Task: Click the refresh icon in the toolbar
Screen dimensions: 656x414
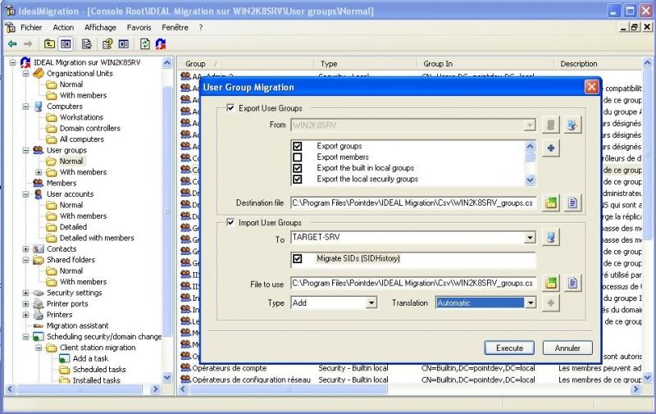Action: pos(145,43)
